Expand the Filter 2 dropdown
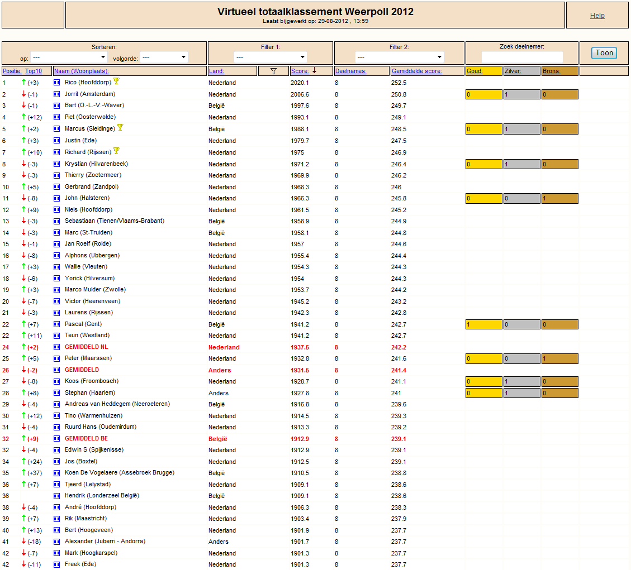 [399, 57]
